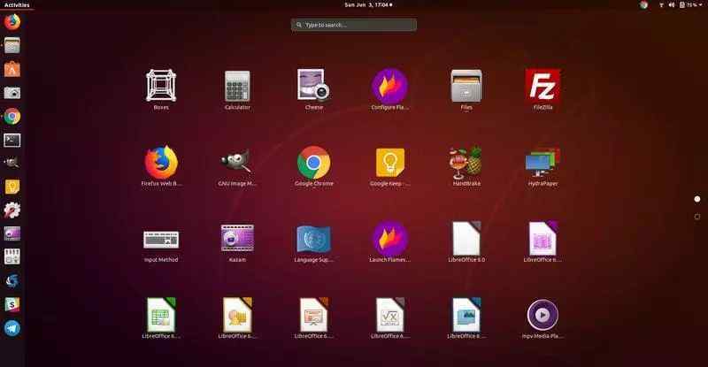The image size is (708, 367).
Task: Click the Activities button
Action: click(x=17, y=5)
